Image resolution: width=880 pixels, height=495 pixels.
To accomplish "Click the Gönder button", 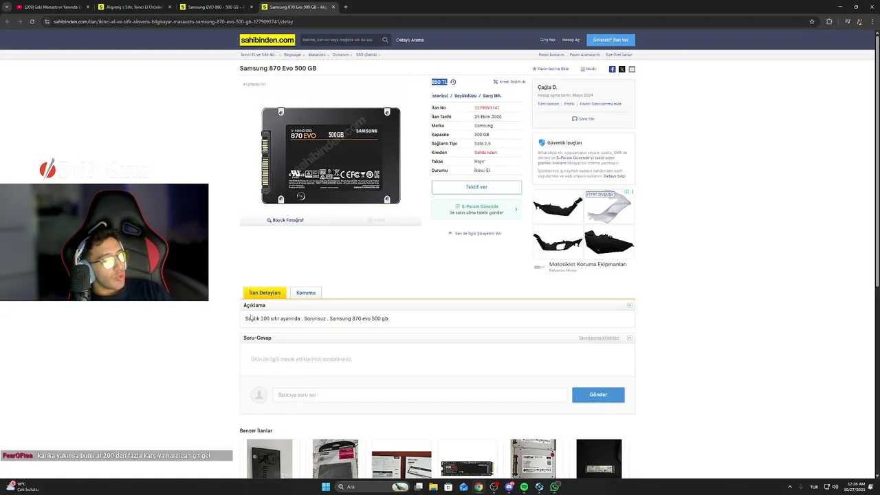I will (x=598, y=395).
